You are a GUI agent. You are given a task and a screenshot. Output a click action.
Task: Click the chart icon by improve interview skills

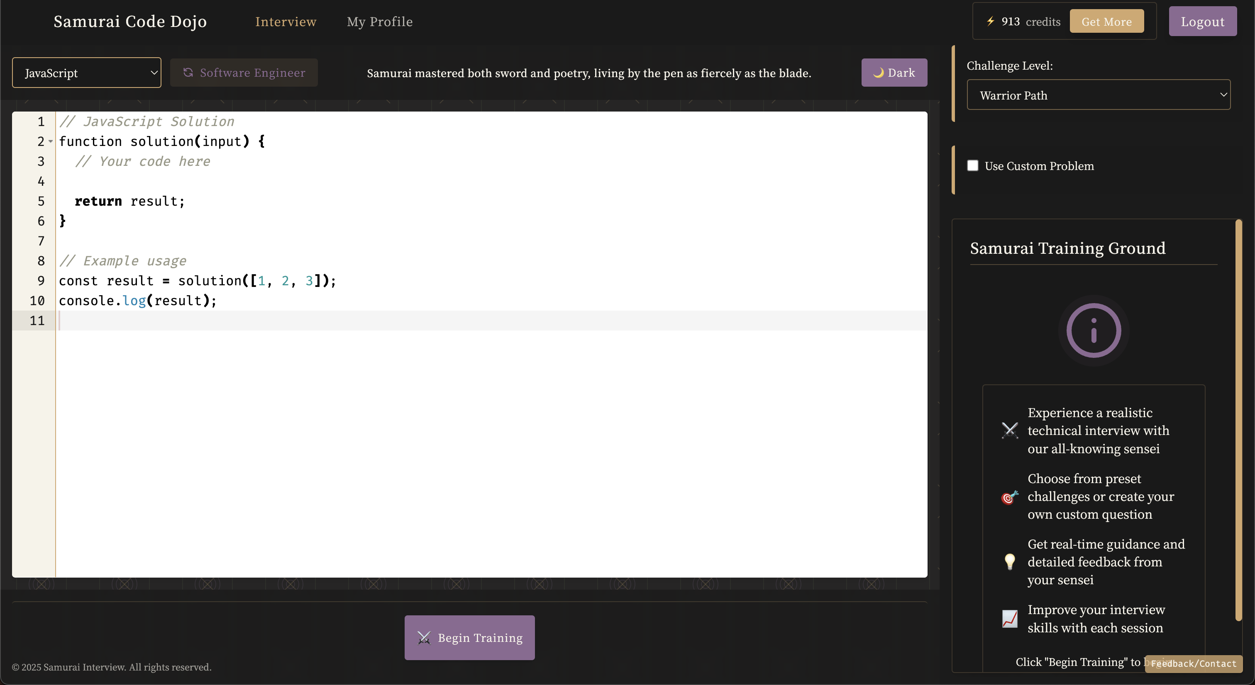tap(1009, 619)
